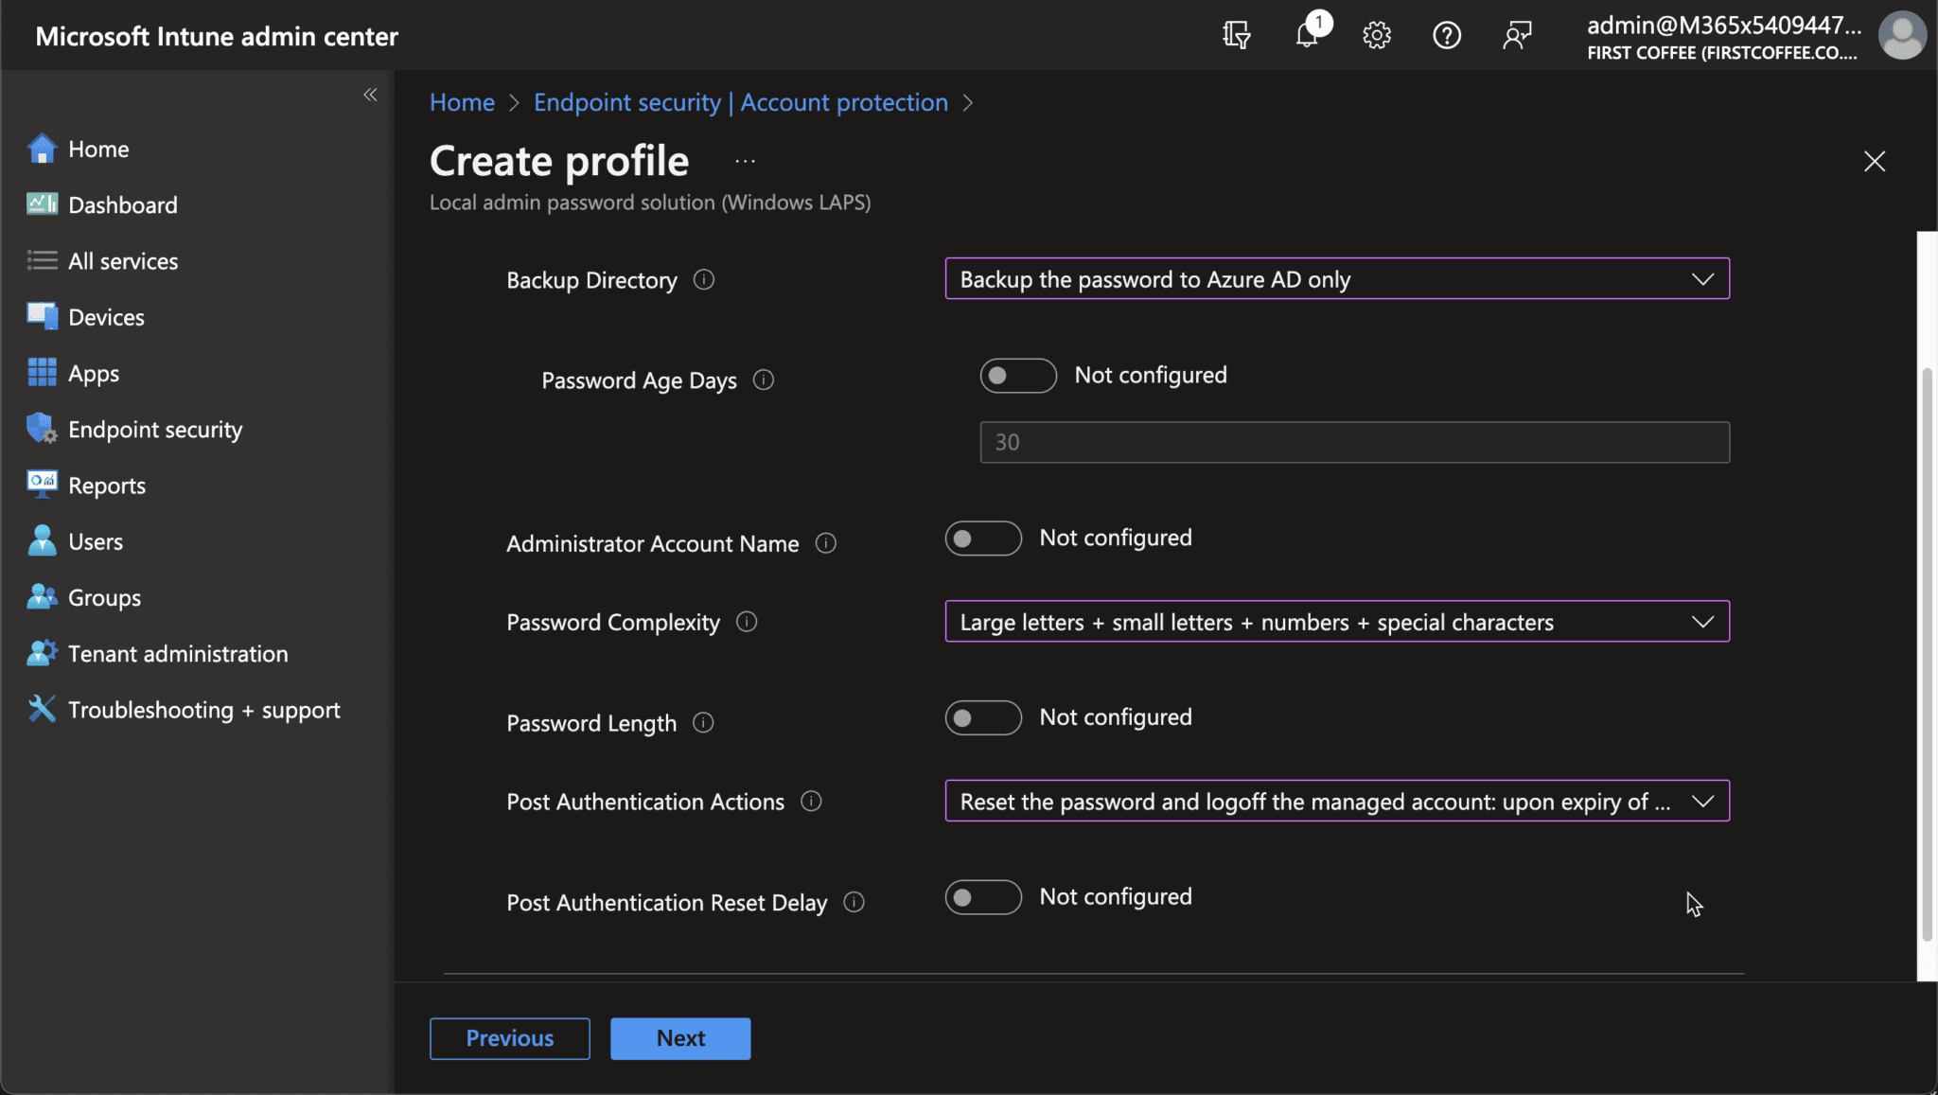Select Troubleshooting + support in sidebar

point(204,709)
